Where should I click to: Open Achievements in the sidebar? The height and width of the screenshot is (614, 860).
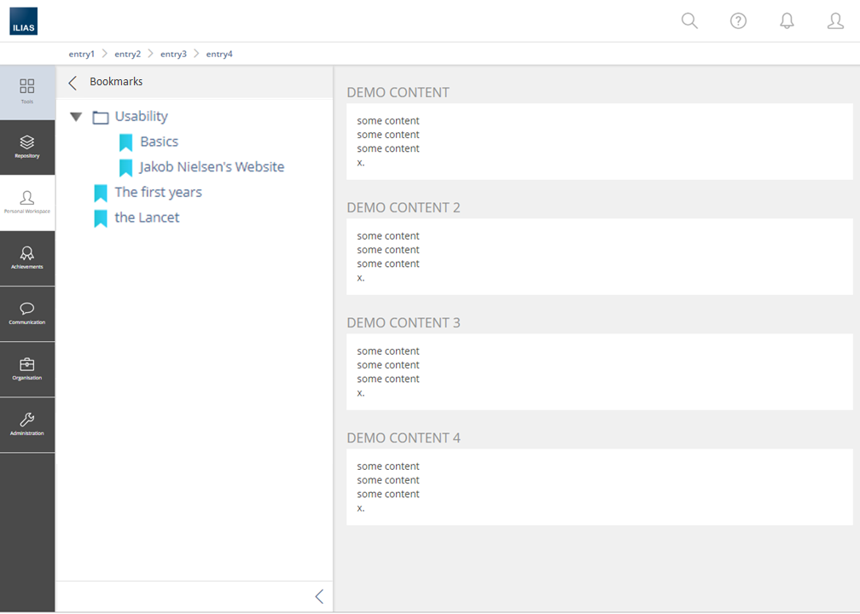click(x=27, y=258)
